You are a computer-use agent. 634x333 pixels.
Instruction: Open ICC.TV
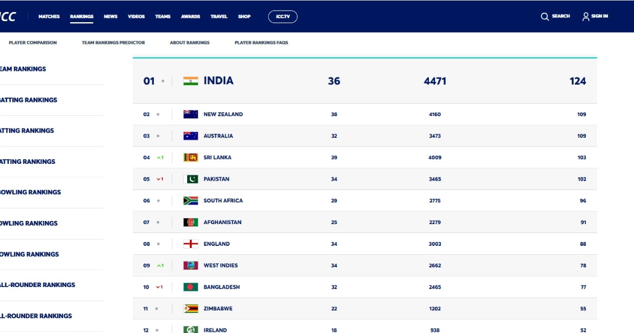[x=283, y=16]
